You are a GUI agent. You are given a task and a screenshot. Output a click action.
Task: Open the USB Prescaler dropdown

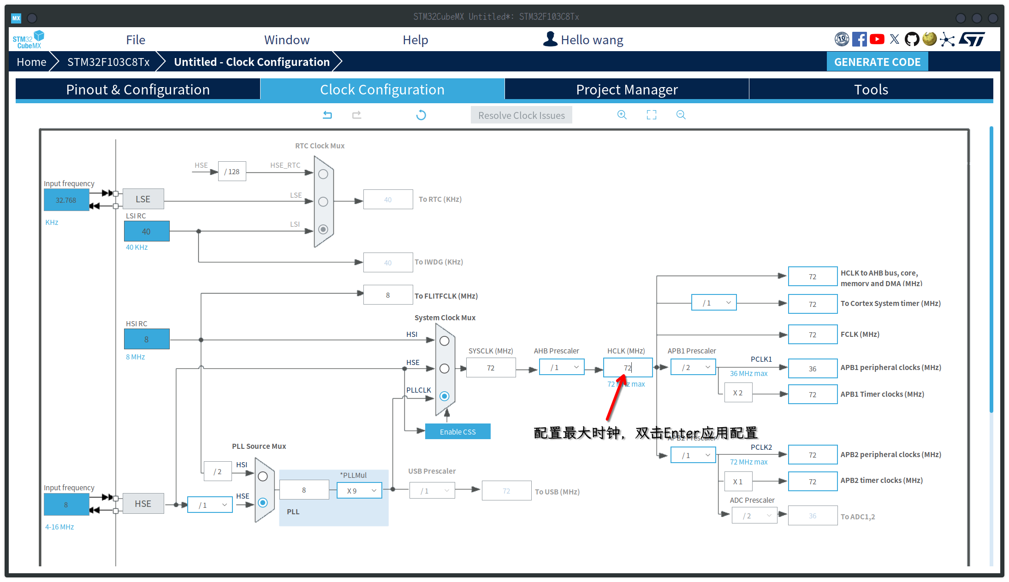pyautogui.click(x=432, y=491)
